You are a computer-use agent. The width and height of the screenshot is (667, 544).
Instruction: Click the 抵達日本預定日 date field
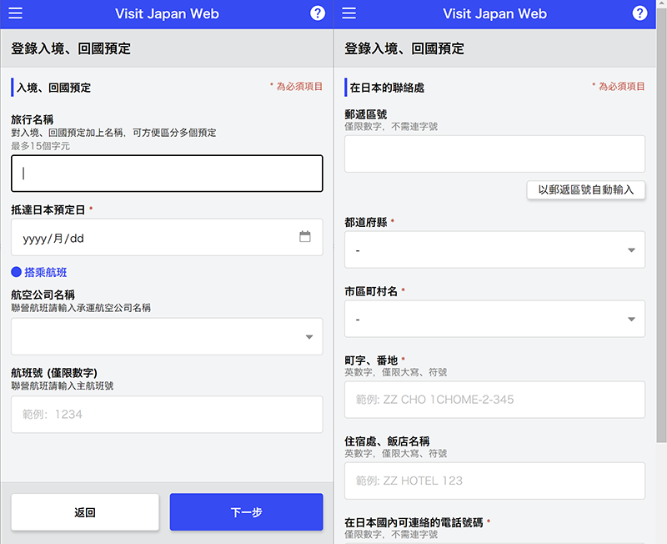[x=167, y=237]
